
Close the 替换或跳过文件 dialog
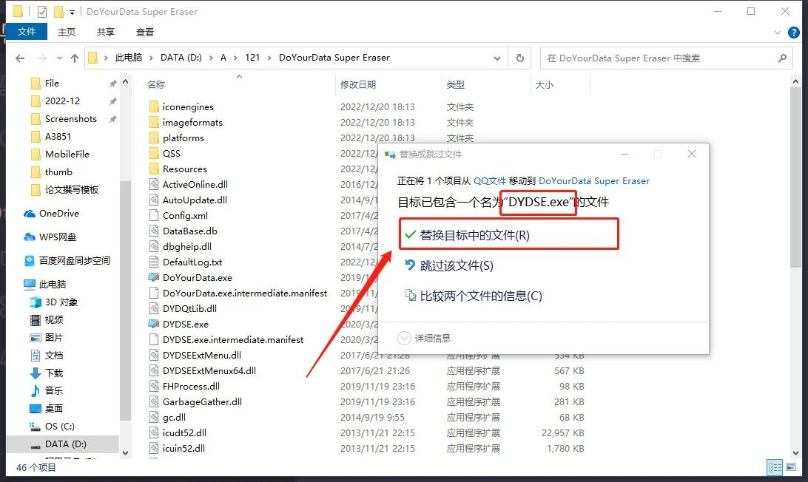(692, 154)
